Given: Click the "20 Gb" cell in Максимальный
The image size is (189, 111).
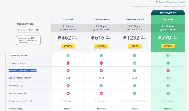Looking at the screenshot, I should pyautogui.click(x=135, y=78).
